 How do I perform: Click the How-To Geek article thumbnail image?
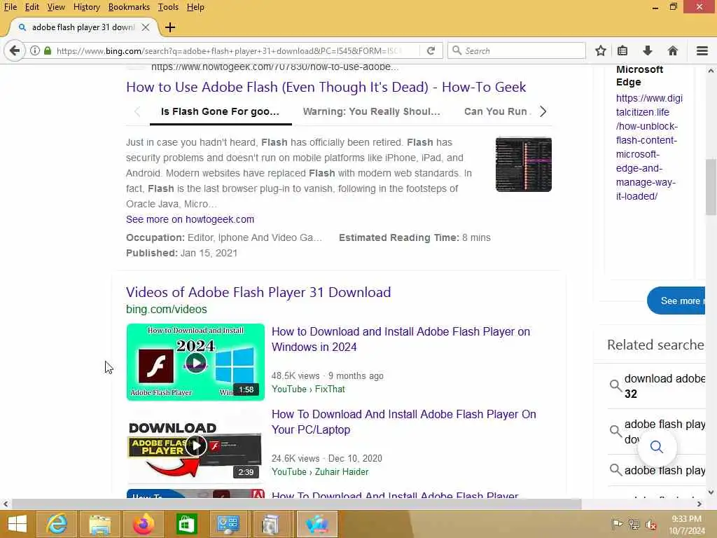click(524, 164)
